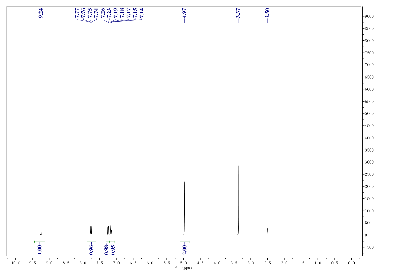Click the 2.0 tick on the ppm axis

pyautogui.click(x=284, y=263)
